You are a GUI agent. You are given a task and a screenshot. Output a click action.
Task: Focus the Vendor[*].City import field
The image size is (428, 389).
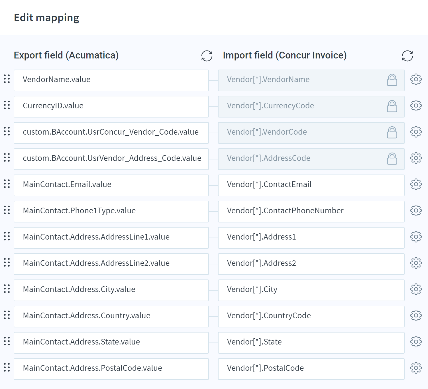[311, 290]
